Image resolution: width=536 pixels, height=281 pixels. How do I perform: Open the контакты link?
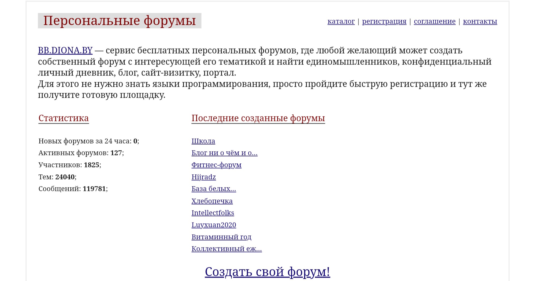[x=480, y=21]
